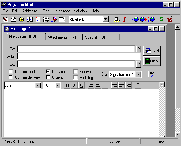Open the font size 10 dropdown
The image size is (181, 146).
(x=58, y=85)
